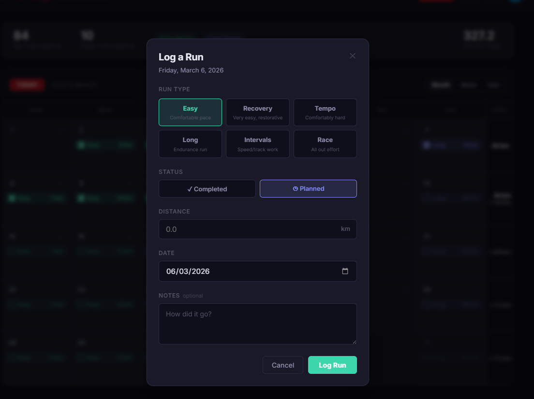Click the 'km' unit label
The width and height of the screenshot is (534, 399).
pyautogui.click(x=345, y=229)
